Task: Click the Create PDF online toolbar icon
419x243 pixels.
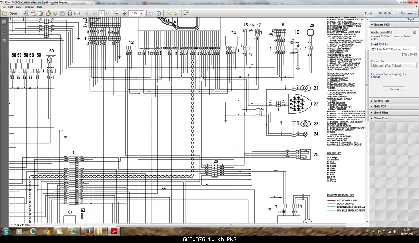Action: 27,13
